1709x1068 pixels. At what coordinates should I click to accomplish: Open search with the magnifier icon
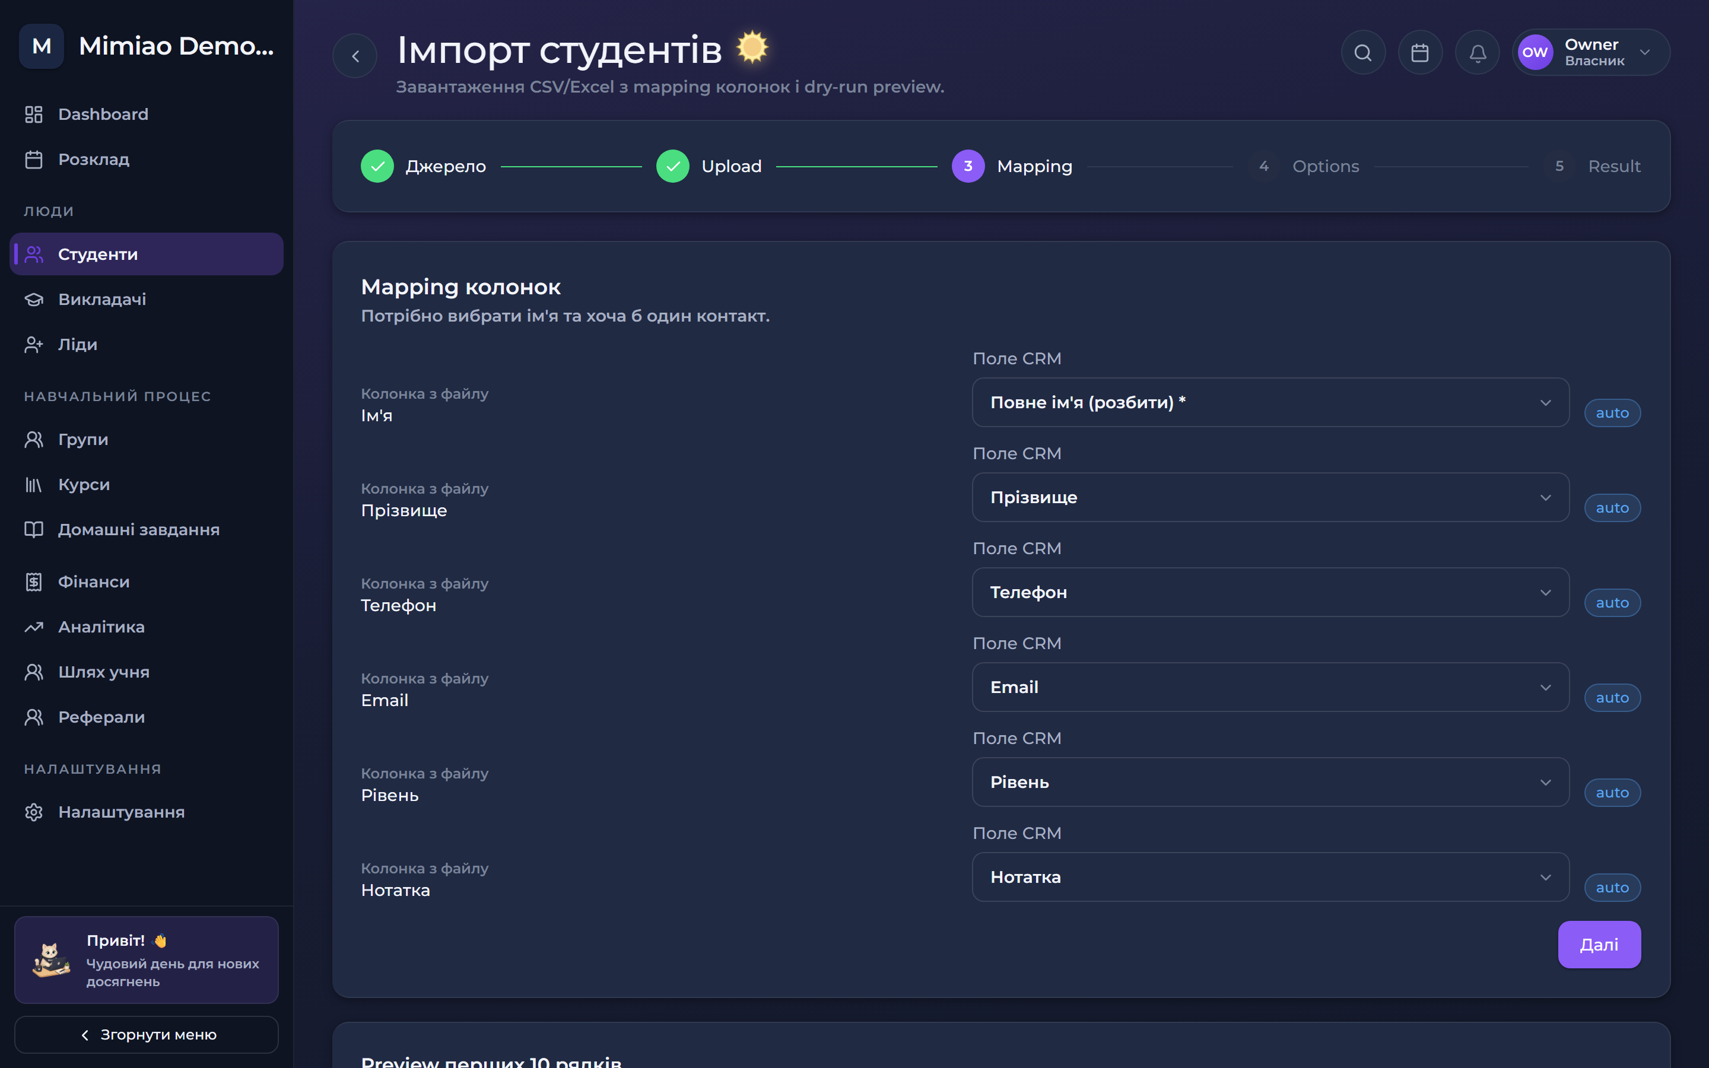[1363, 52]
